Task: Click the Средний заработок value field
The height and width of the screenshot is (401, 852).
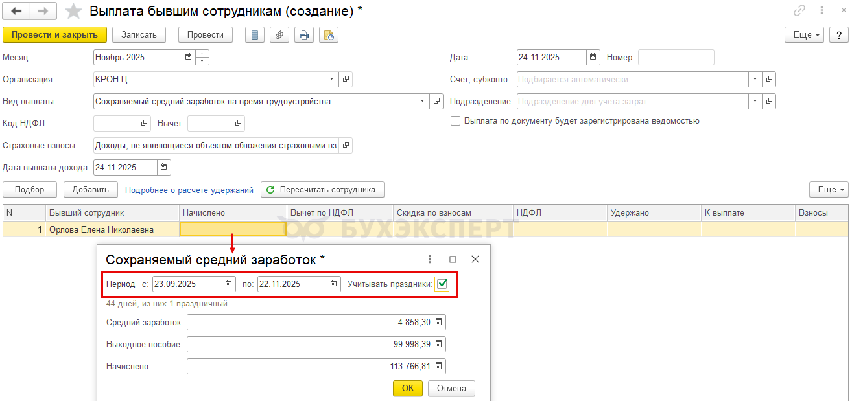Action: 309,322
